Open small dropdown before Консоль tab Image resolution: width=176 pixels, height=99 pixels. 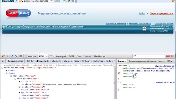pos(25,56)
